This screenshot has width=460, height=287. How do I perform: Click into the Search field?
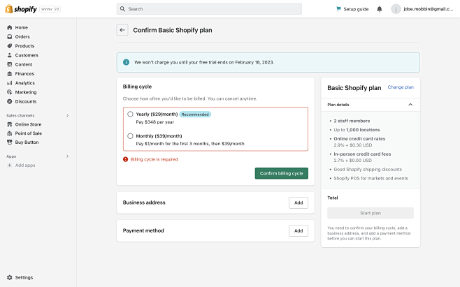pyautogui.click(x=209, y=9)
